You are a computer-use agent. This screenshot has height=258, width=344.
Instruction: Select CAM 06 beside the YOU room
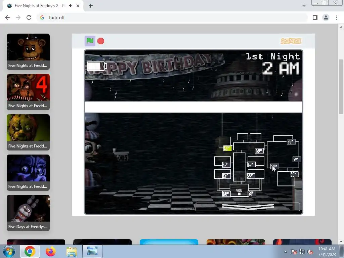(252, 193)
